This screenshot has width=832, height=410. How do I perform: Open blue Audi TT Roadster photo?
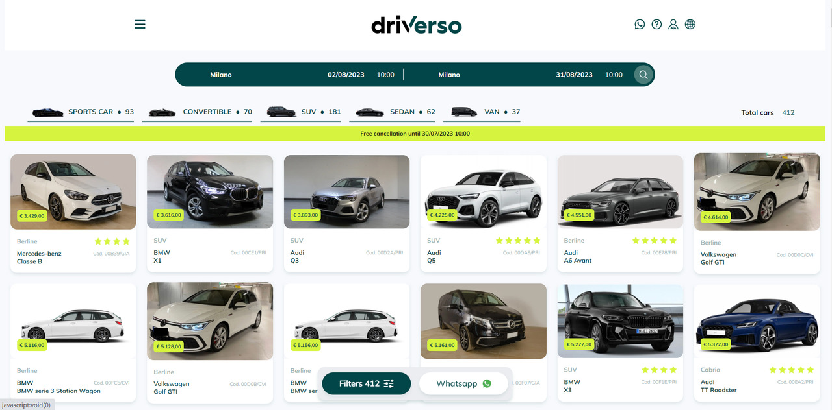[x=757, y=321]
